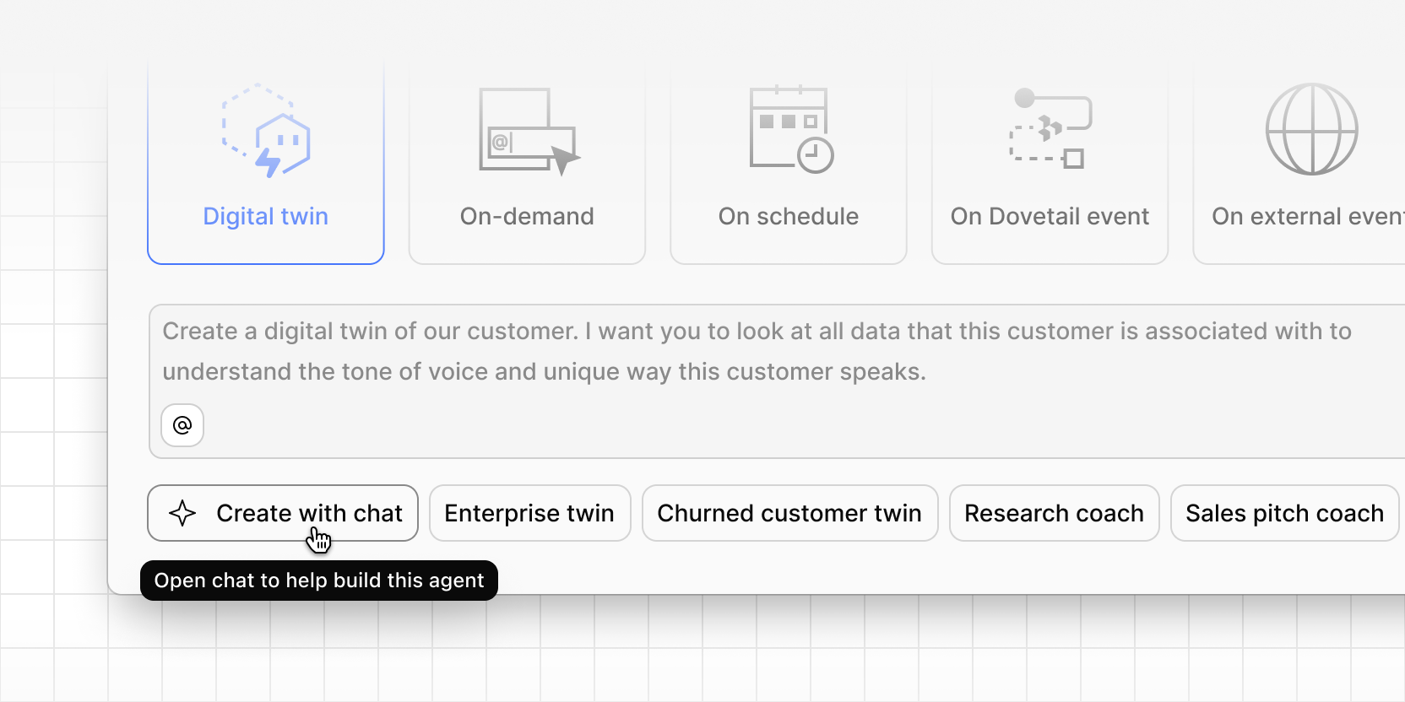Click the On schedule calendar clock icon
Viewport: 1405px width, 702px height.
pyautogui.click(x=791, y=129)
